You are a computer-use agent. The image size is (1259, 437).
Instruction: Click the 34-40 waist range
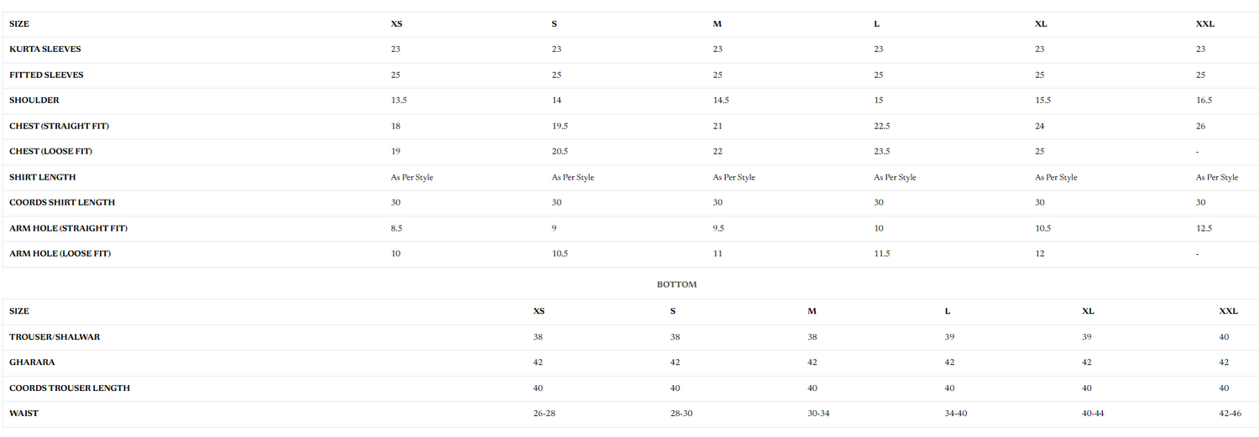pos(956,414)
